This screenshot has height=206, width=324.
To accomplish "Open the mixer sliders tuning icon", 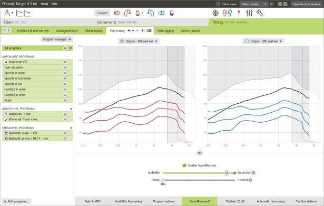I will (x=249, y=13).
